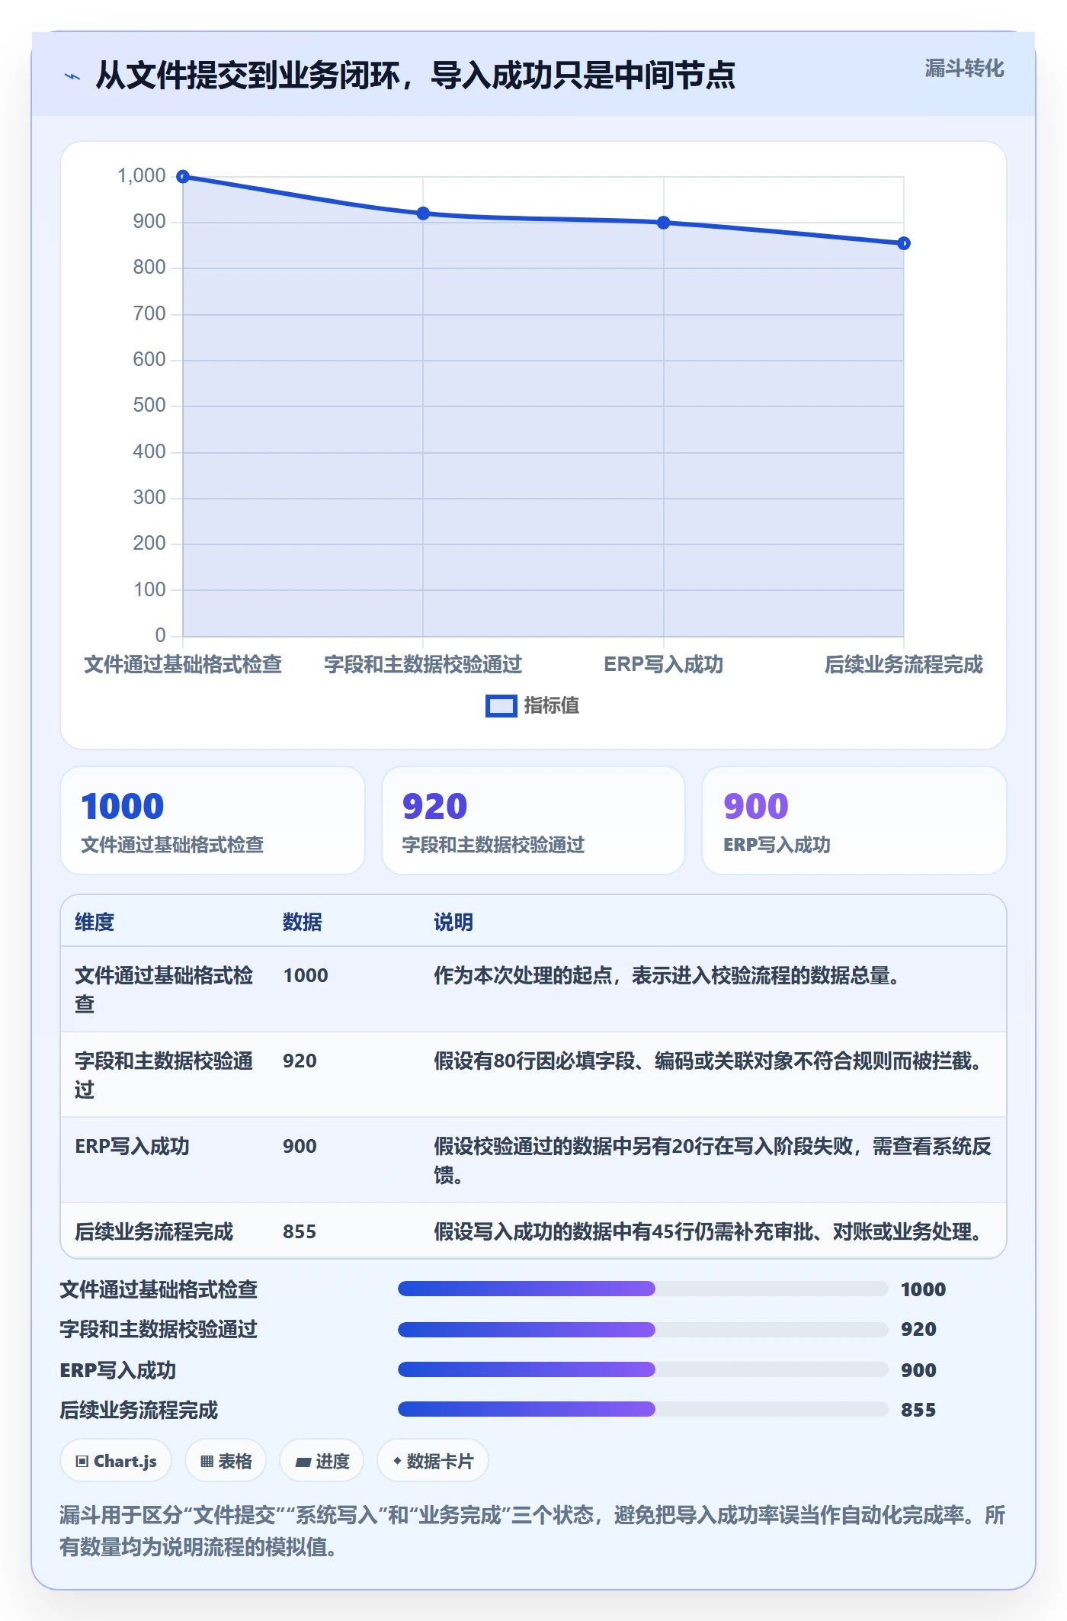The image size is (1067, 1621).
Task: Select the 900 data card number
Action: (756, 807)
